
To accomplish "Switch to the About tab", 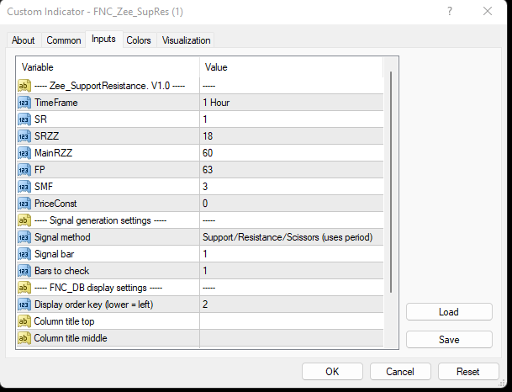I will coord(24,40).
